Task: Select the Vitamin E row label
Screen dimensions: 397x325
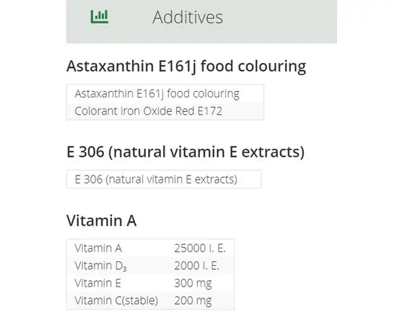Action: (97, 283)
